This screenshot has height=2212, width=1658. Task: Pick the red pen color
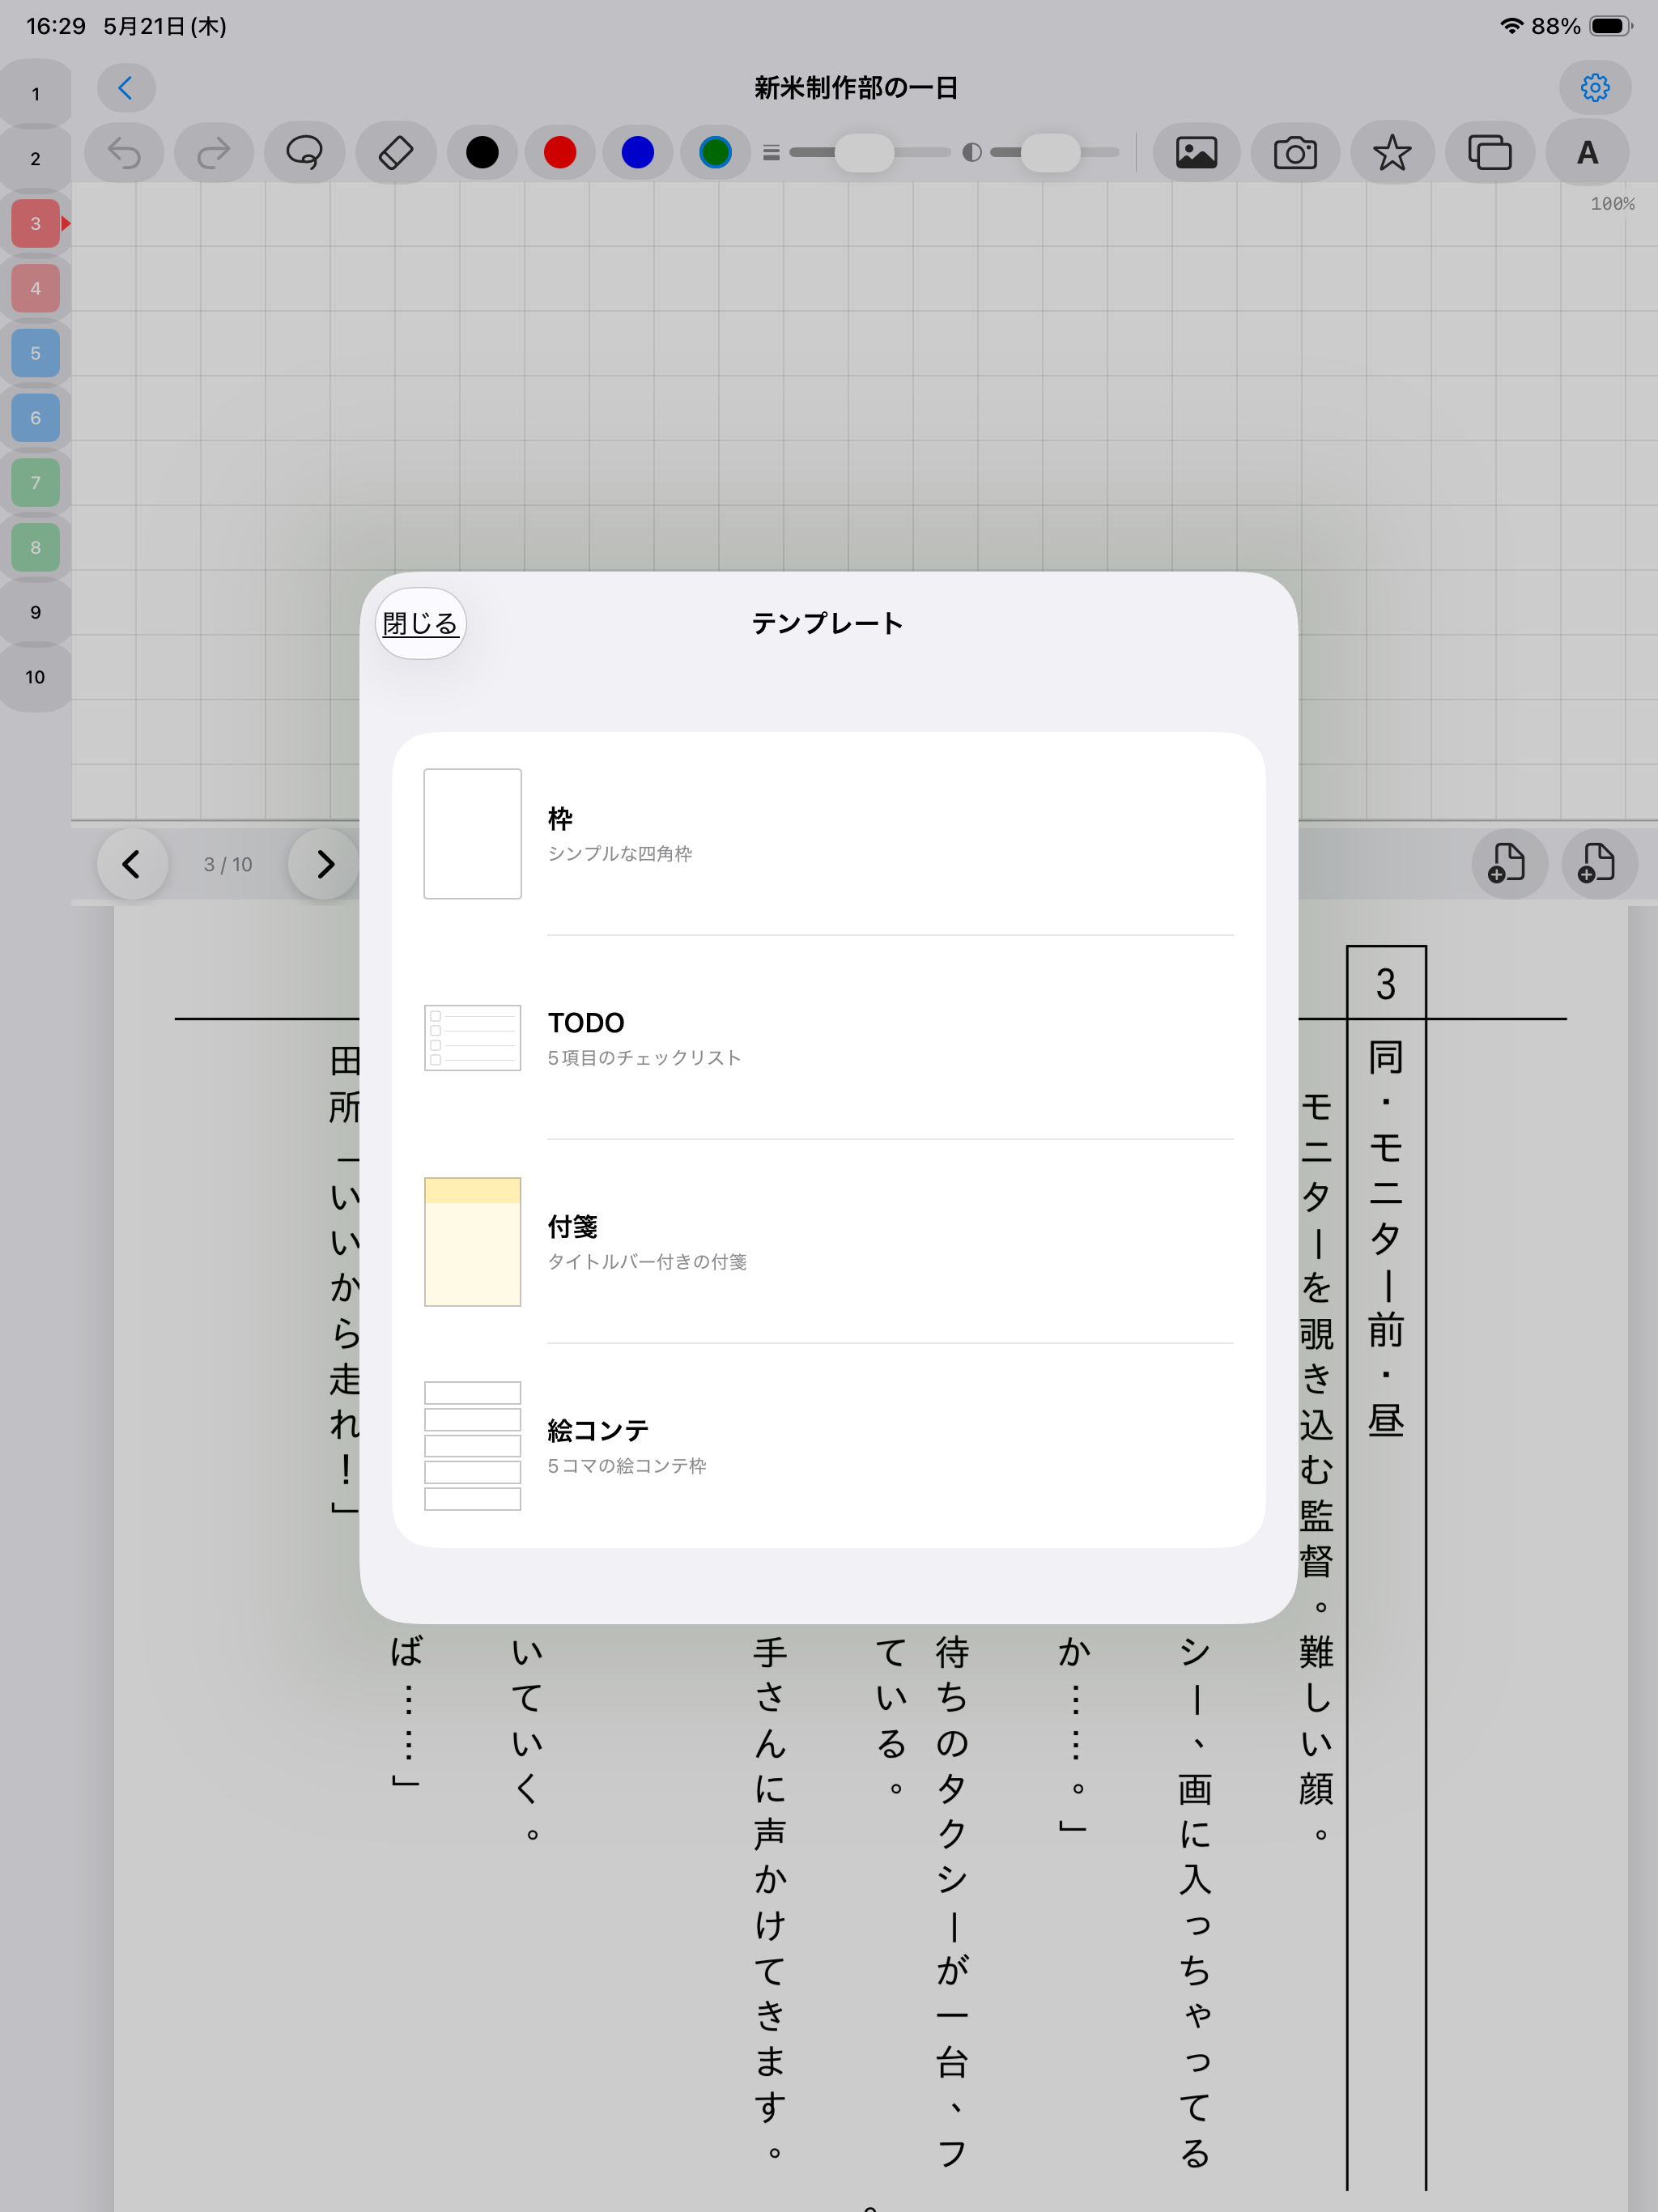coord(560,153)
